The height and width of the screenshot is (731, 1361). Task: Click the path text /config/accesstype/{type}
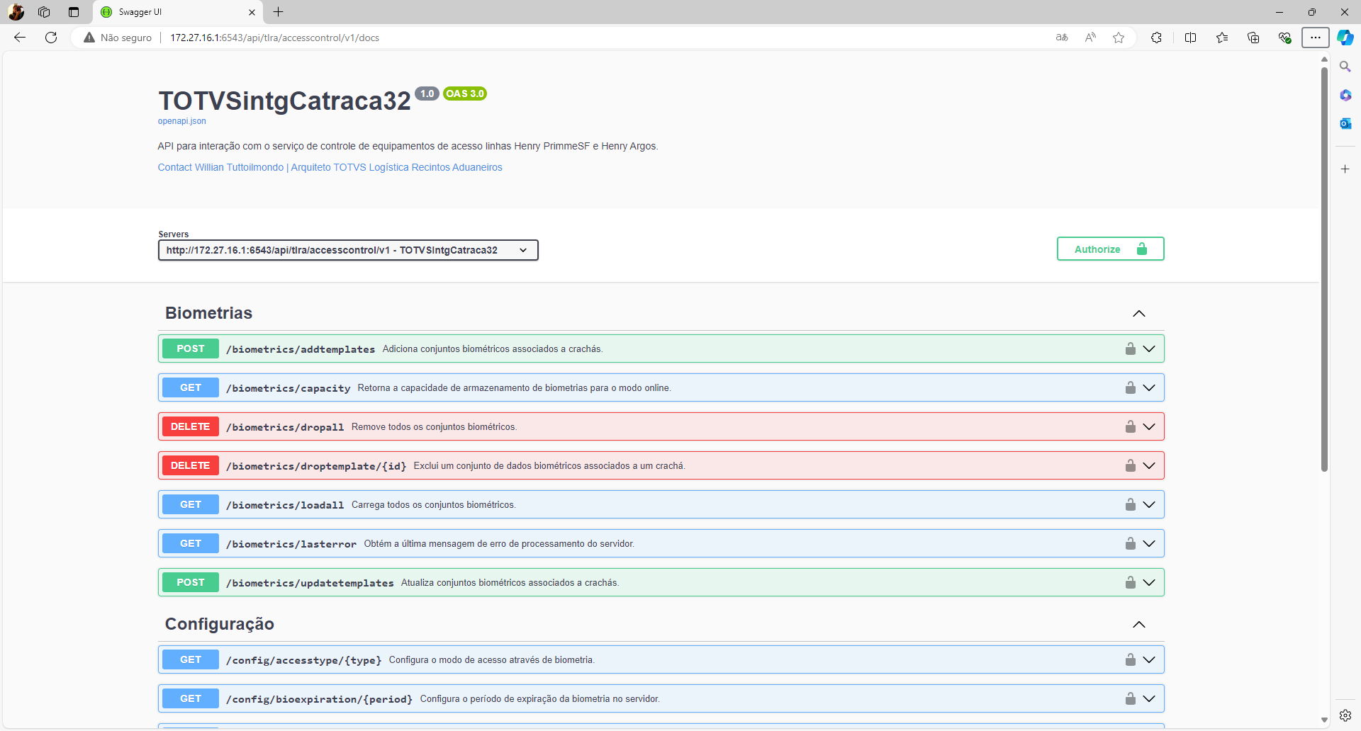pos(304,660)
